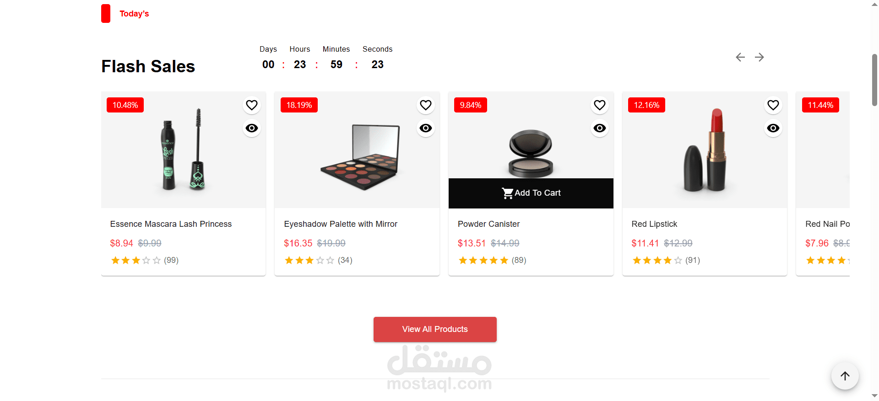
Task: Add Red Lipstick to wishlist heart
Action: [773, 105]
